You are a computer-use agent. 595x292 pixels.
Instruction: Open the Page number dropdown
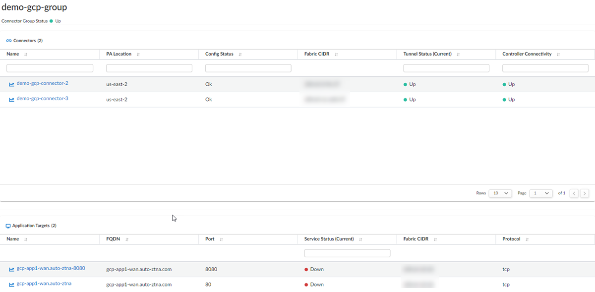pos(540,193)
